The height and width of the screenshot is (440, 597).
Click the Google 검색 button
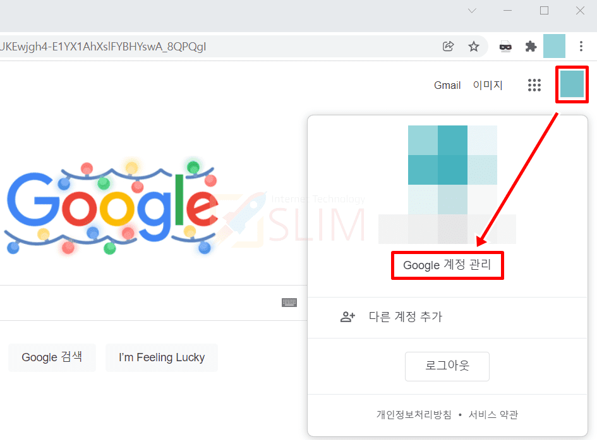(52, 357)
